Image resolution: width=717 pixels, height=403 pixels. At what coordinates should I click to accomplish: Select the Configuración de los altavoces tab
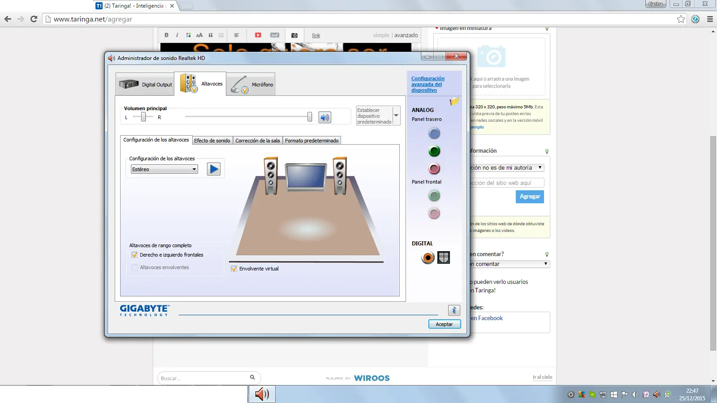coord(156,140)
